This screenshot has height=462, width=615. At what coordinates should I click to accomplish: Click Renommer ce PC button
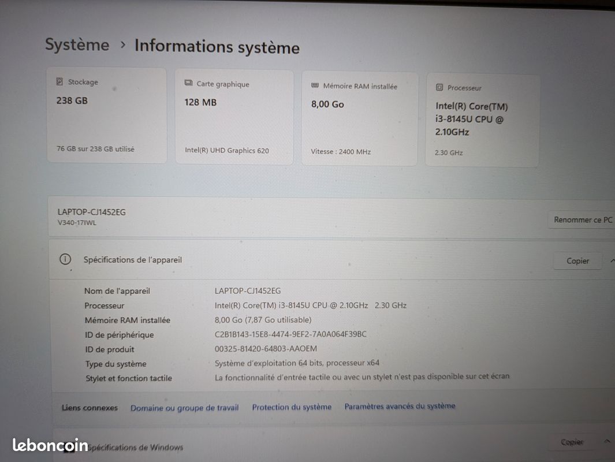click(x=583, y=219)
